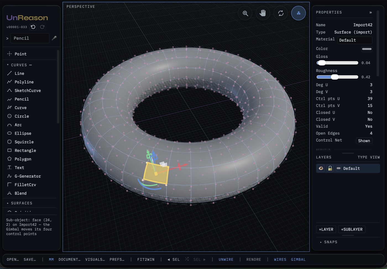Toggle Control Net Shown button

[364, 141]
